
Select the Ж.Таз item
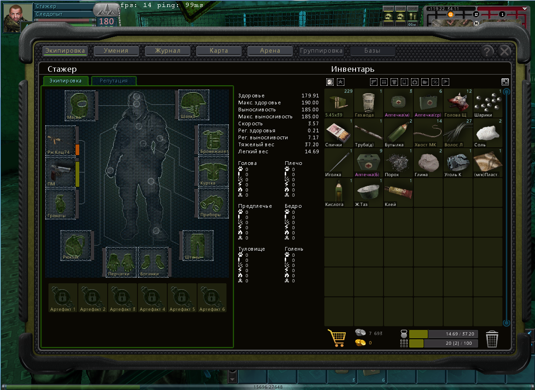coord(369,193)
